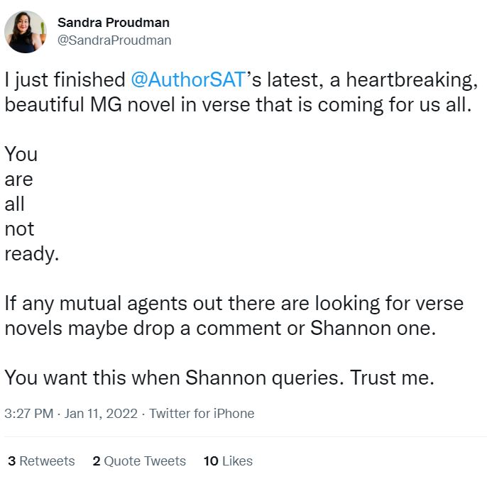This screenshot has width=487, height=479.
Task: Click the text "drop a comment or Shannon one"
Action: point(298,329)
